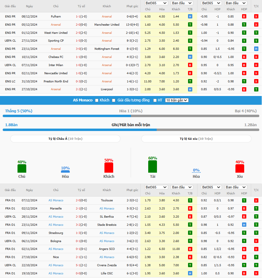262x278 pixels.
Task: Click the Inter Milan corners 0-13(0-7)
Action: click(x=132, y=65)
